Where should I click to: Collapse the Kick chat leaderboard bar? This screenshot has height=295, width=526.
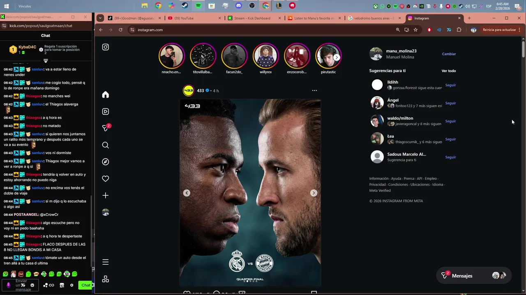[46, 61]
